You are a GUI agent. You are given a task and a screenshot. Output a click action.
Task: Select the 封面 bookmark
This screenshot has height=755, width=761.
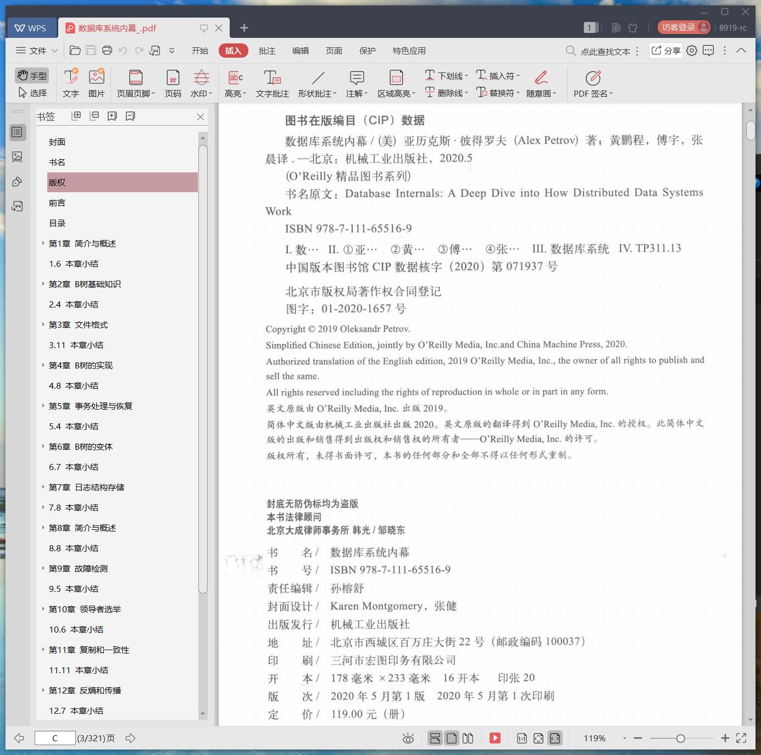point(57,142)
